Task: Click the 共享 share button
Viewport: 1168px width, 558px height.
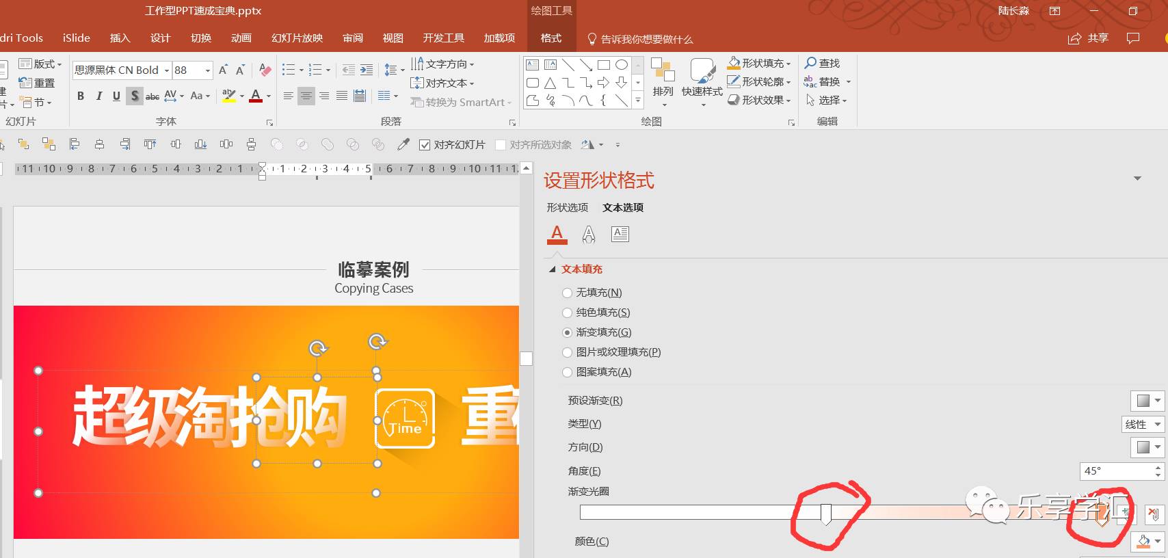Action: pos(1088,38)
